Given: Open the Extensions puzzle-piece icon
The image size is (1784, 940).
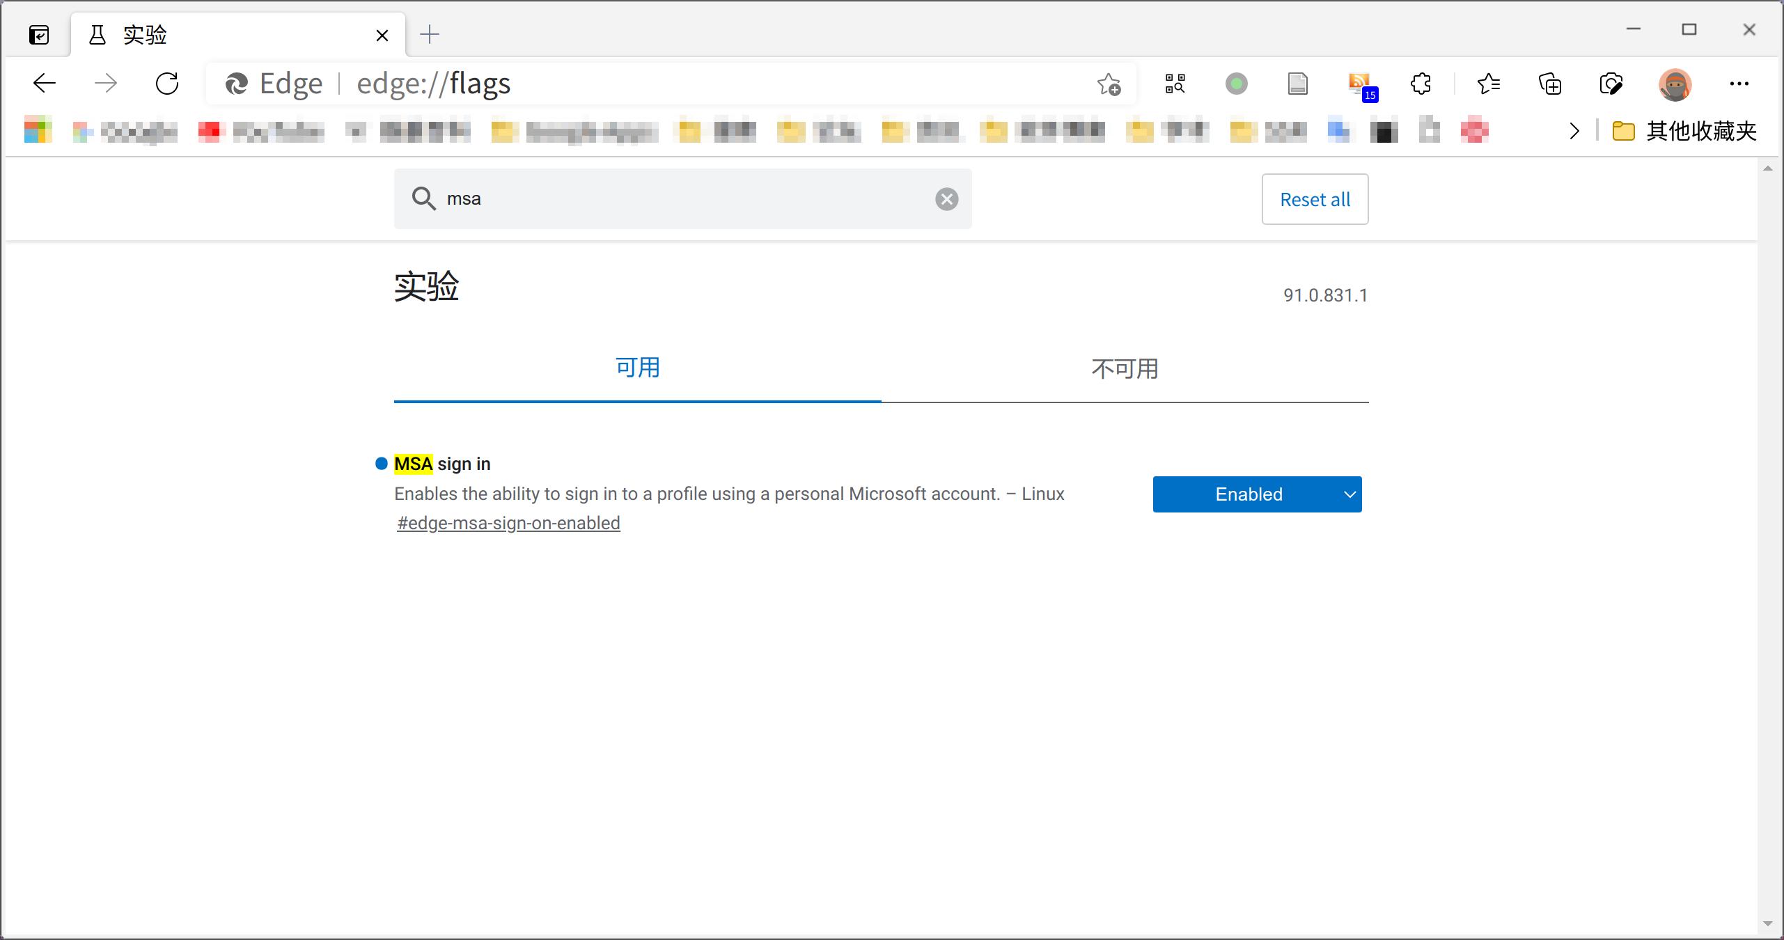Looking at the screenshot, I should click(1421, 84).
